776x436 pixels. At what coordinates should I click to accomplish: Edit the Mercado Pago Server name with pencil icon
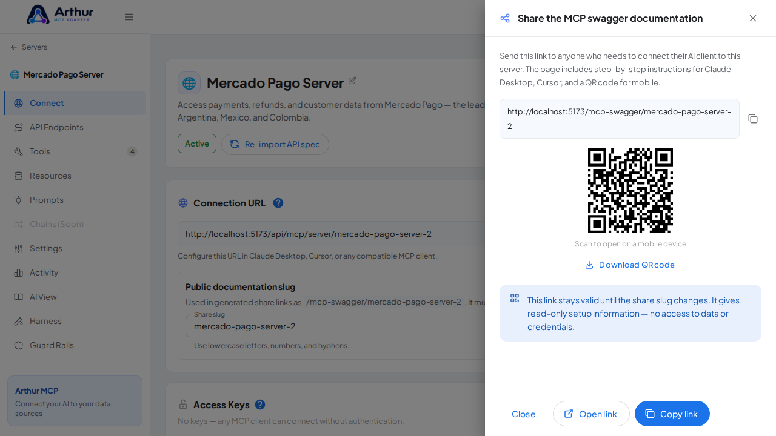click(x=352, y=81)
